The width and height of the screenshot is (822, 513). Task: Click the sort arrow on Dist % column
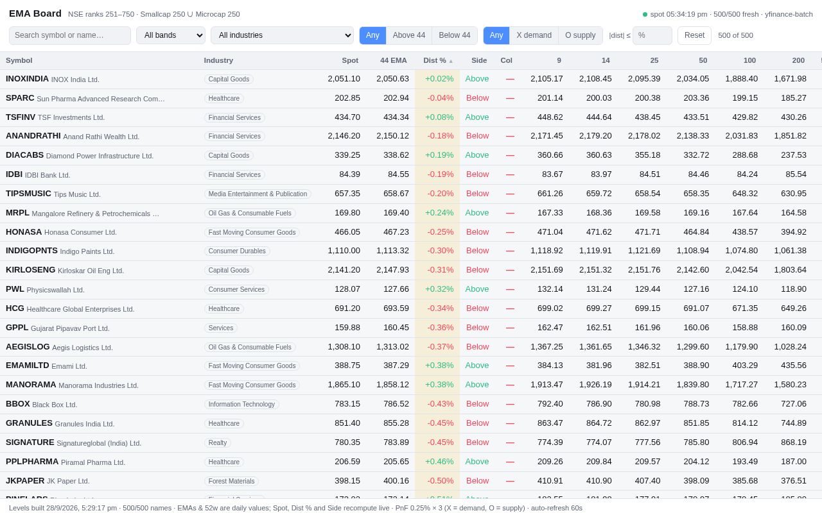pyautogui.click(x=451, y=61)
